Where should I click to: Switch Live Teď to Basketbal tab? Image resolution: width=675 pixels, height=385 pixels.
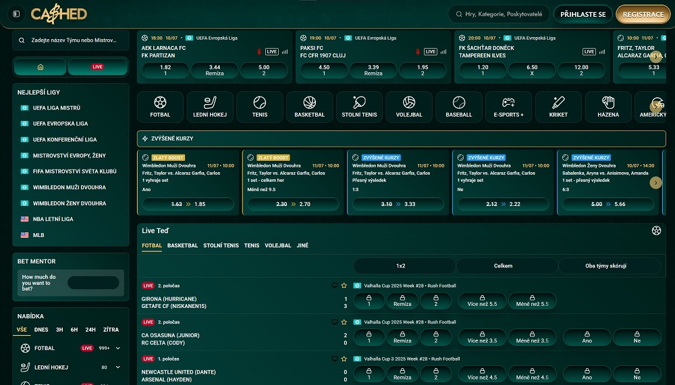click(182, 246)
